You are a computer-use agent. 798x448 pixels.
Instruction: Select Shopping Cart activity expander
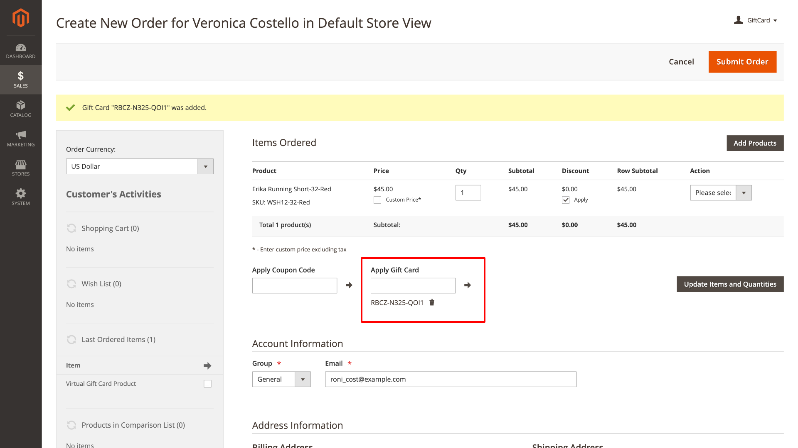[x=71, y=228]
